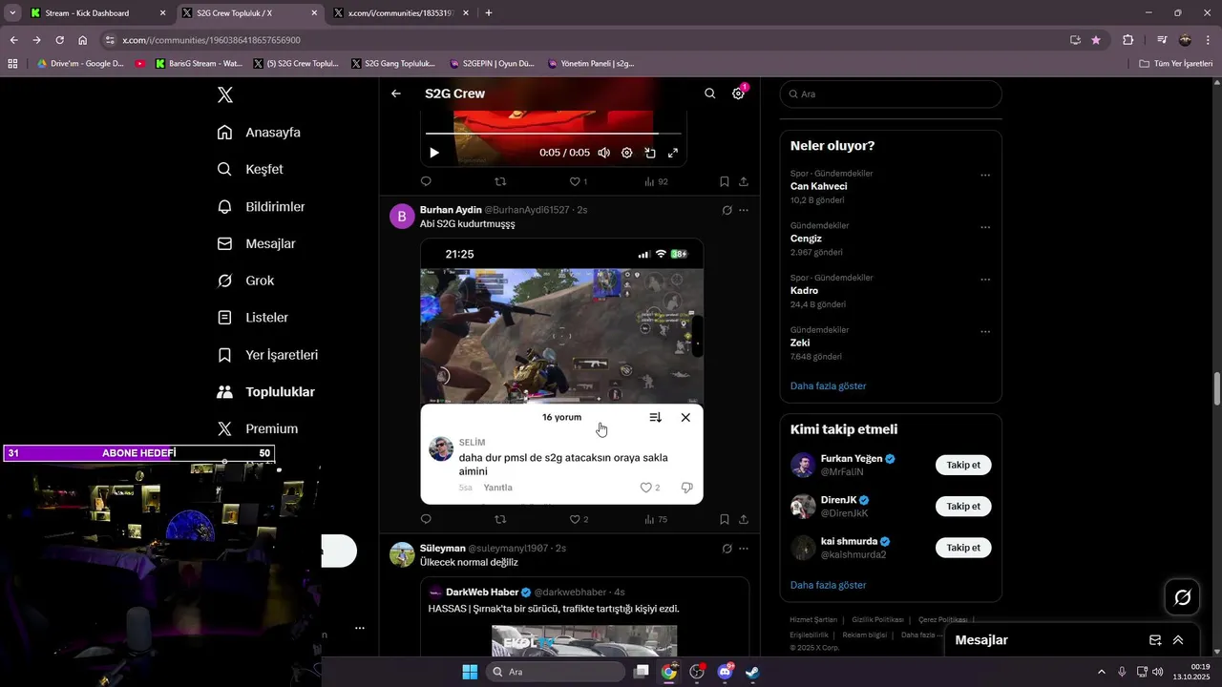Mute the video with the speaker icon
The height and width of the screenshot is (687, 1222).
(603, 153)
